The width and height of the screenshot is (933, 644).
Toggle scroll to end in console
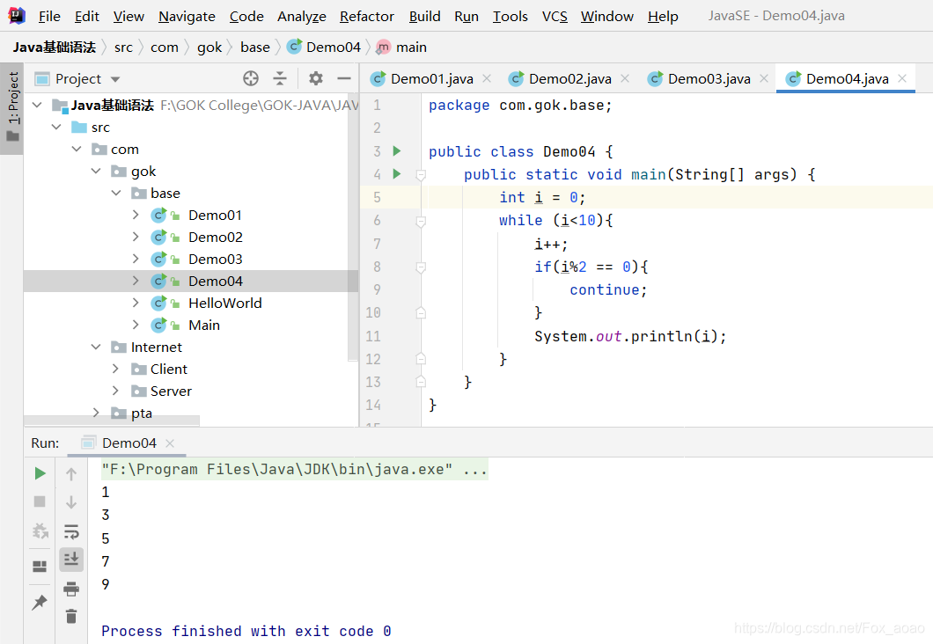pos(71,559)
